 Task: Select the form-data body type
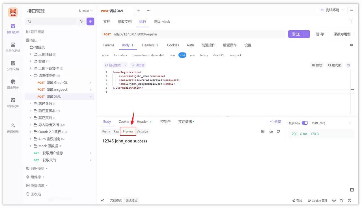pos(120,55)
